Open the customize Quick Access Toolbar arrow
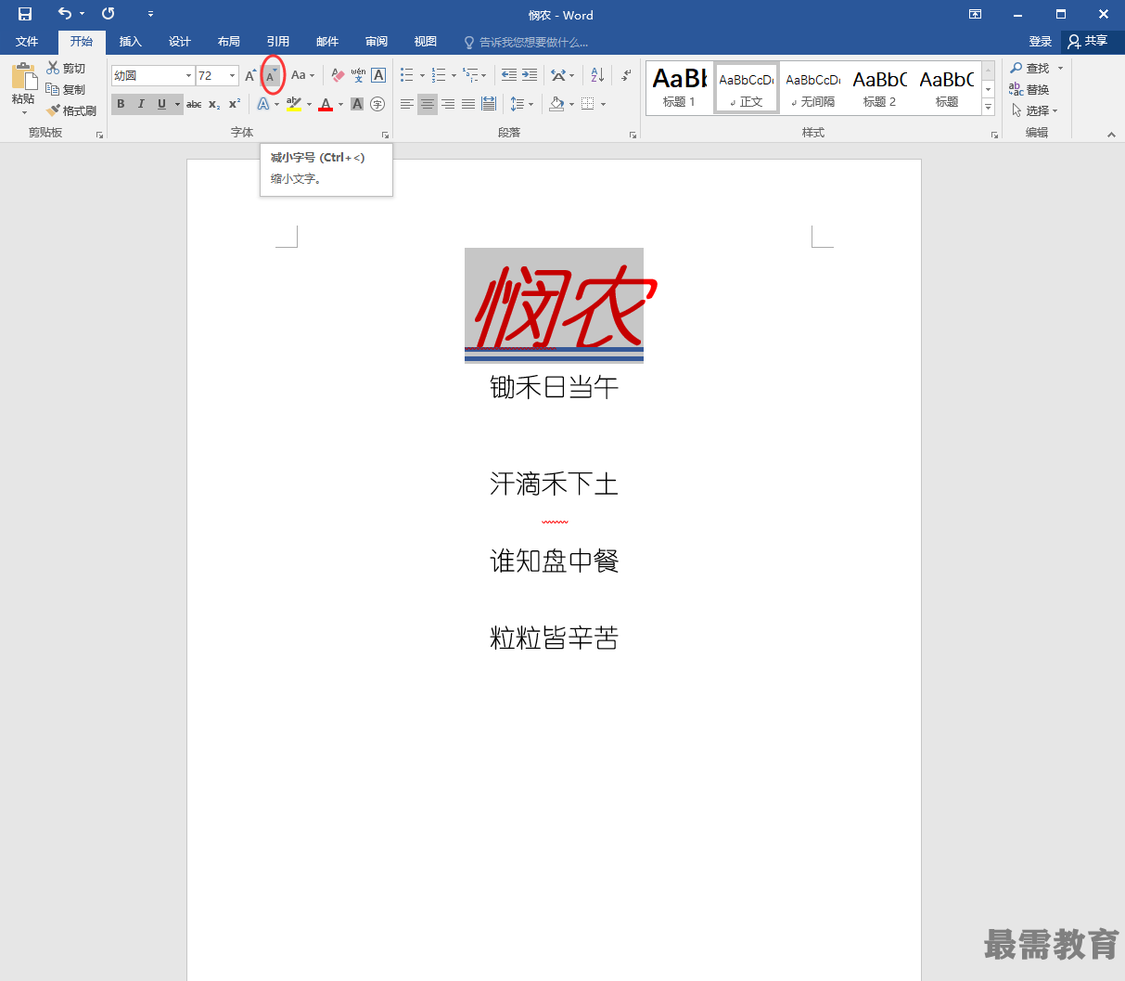 [x=150, y=14]
